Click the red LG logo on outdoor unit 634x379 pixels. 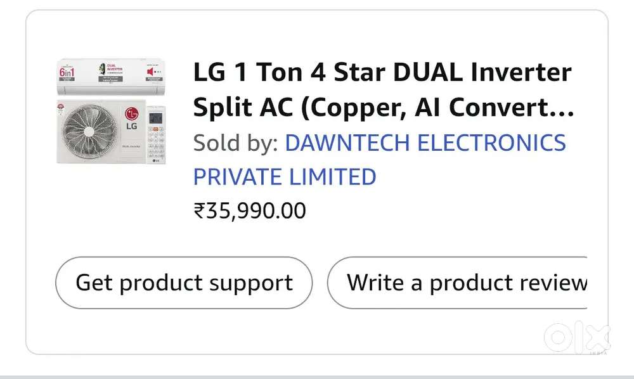coord(132,114)
